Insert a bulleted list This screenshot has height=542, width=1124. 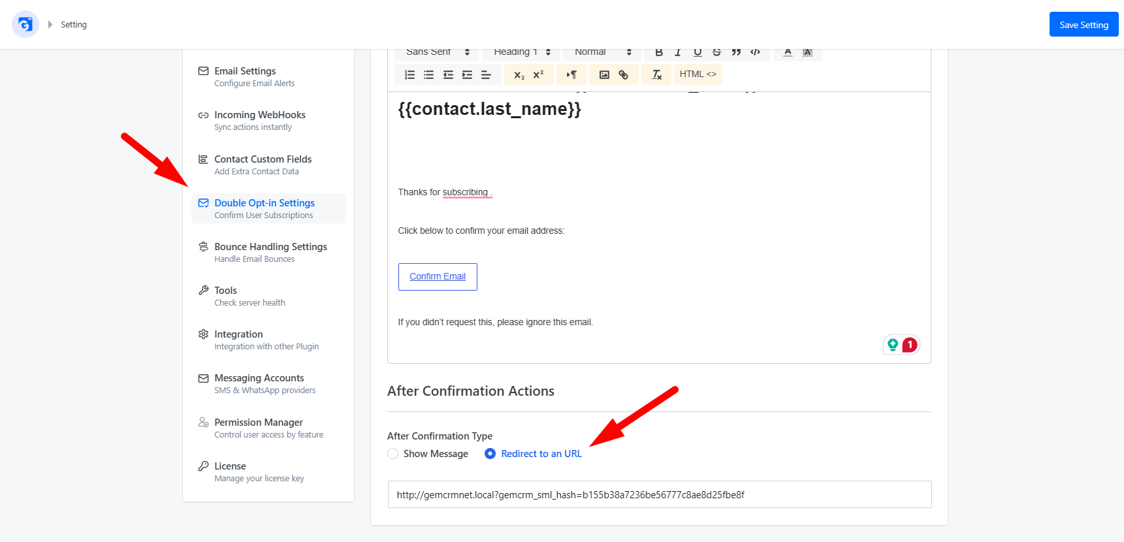click(428, 74)
